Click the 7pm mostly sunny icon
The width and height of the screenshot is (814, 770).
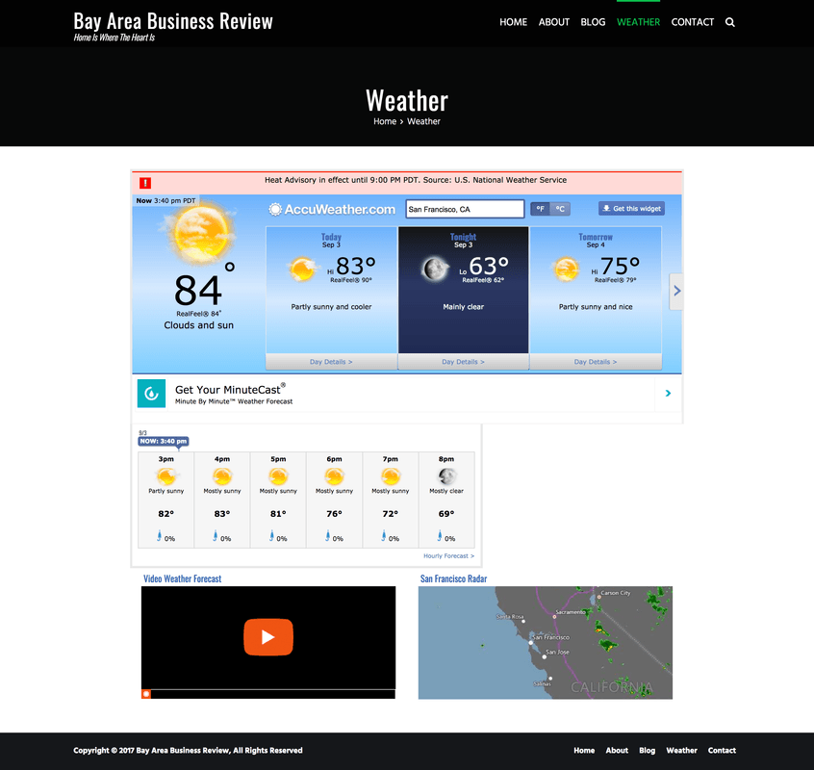(x=391, y=475)
